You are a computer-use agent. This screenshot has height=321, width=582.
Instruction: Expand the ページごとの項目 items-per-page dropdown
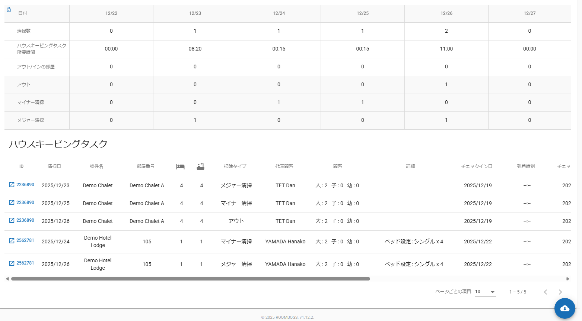485,292
